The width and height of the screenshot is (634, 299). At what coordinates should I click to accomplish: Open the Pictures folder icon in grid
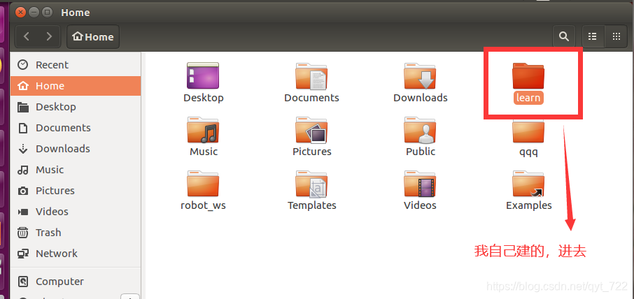(311, 129)
